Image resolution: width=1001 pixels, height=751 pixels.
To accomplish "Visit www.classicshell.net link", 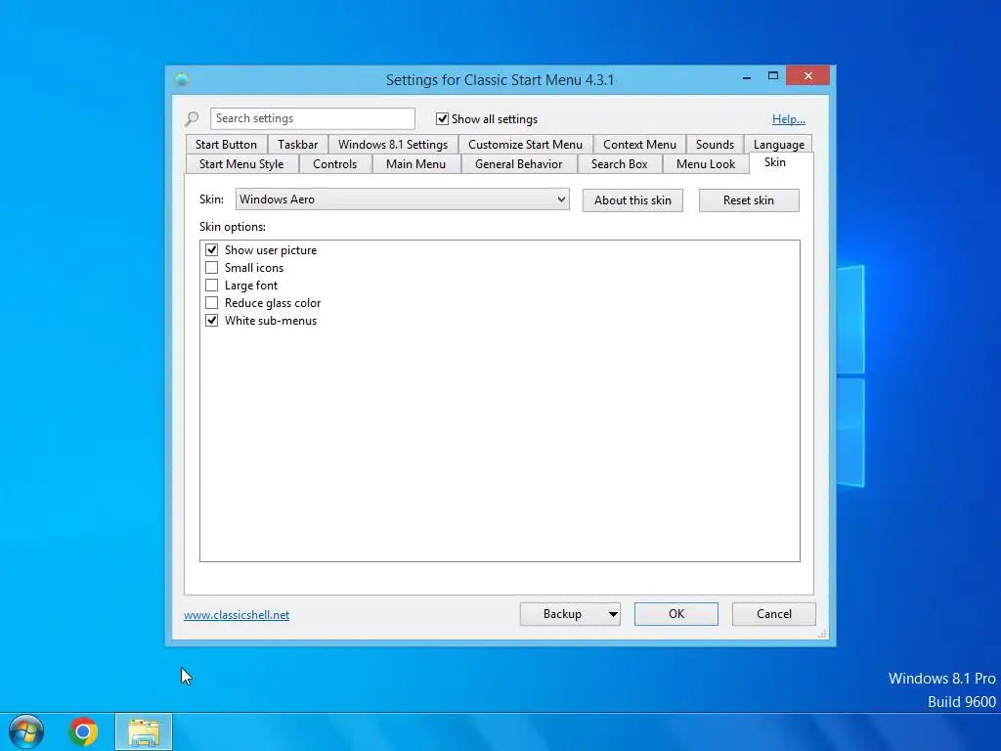I will tap(237, 615).
